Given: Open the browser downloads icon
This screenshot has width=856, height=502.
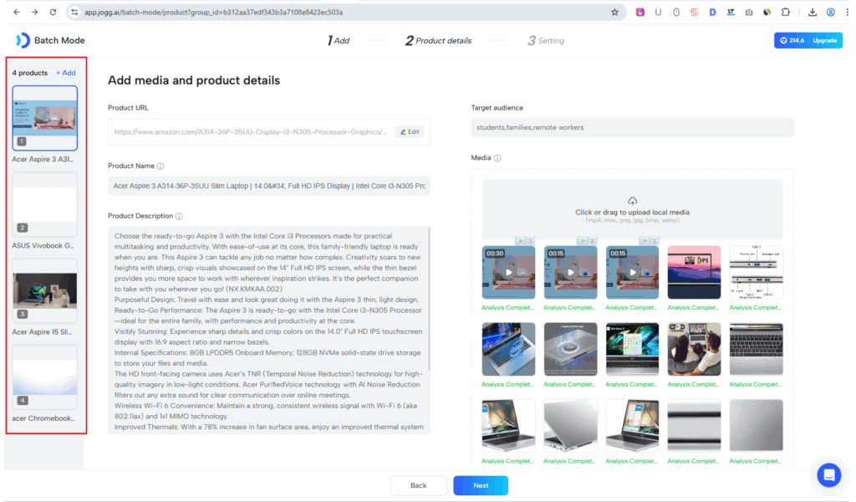Looking at the screenshot, I should coord(812,13).
